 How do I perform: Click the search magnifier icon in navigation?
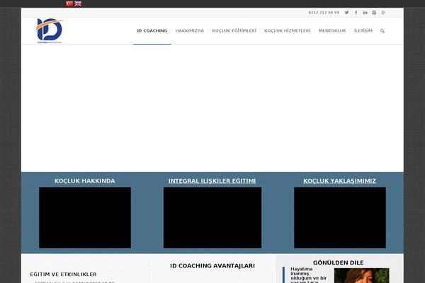(382, 31)
